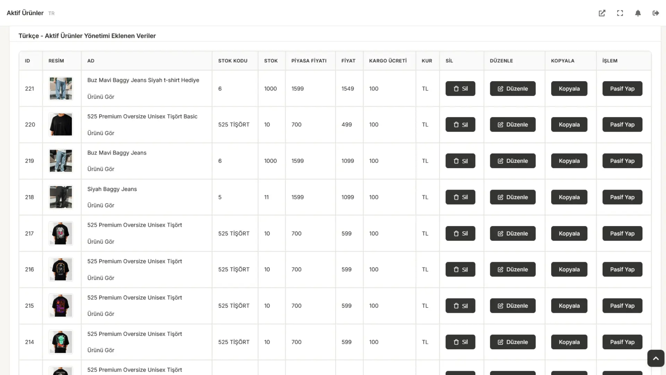The width and height of the screenshot is (666, 375).
Task: Select '525 Premium Oversize Unisex Tişört Basic' name
Action: [142, 117]
